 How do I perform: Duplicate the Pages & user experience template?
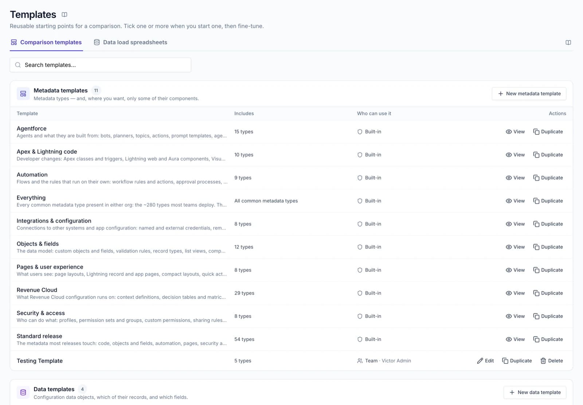548,270
